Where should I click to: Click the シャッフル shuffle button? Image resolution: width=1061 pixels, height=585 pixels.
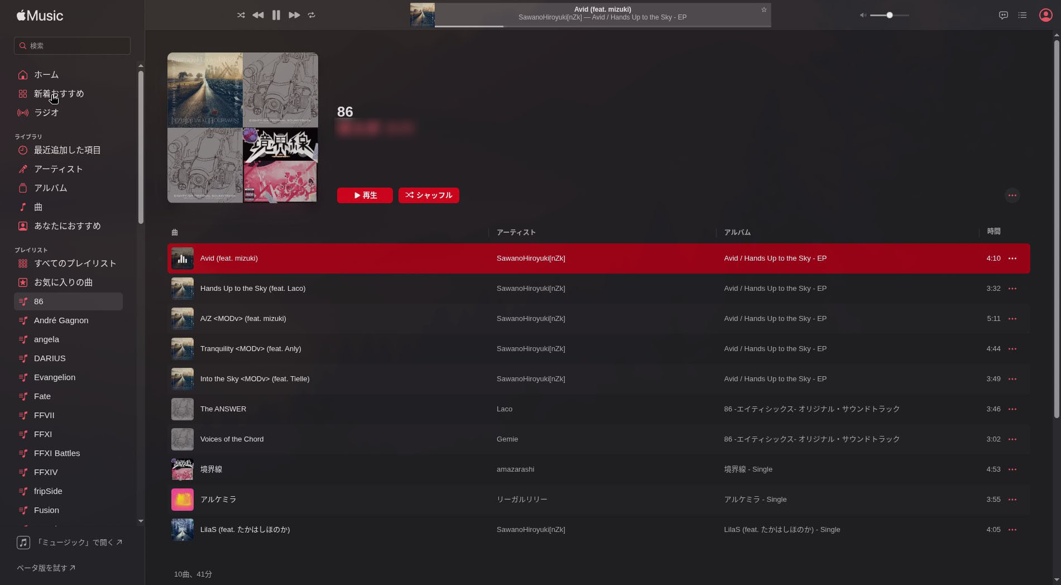coord(429,195)
